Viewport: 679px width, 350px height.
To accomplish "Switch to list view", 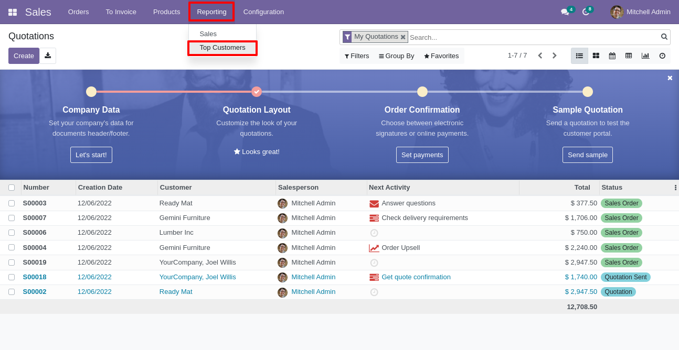I will 579,56.
